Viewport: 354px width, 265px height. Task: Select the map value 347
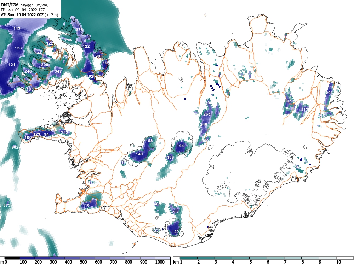click(58, 71)
